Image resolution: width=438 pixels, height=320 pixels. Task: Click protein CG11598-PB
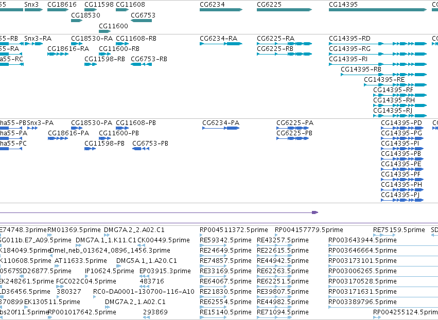(90, 149)
